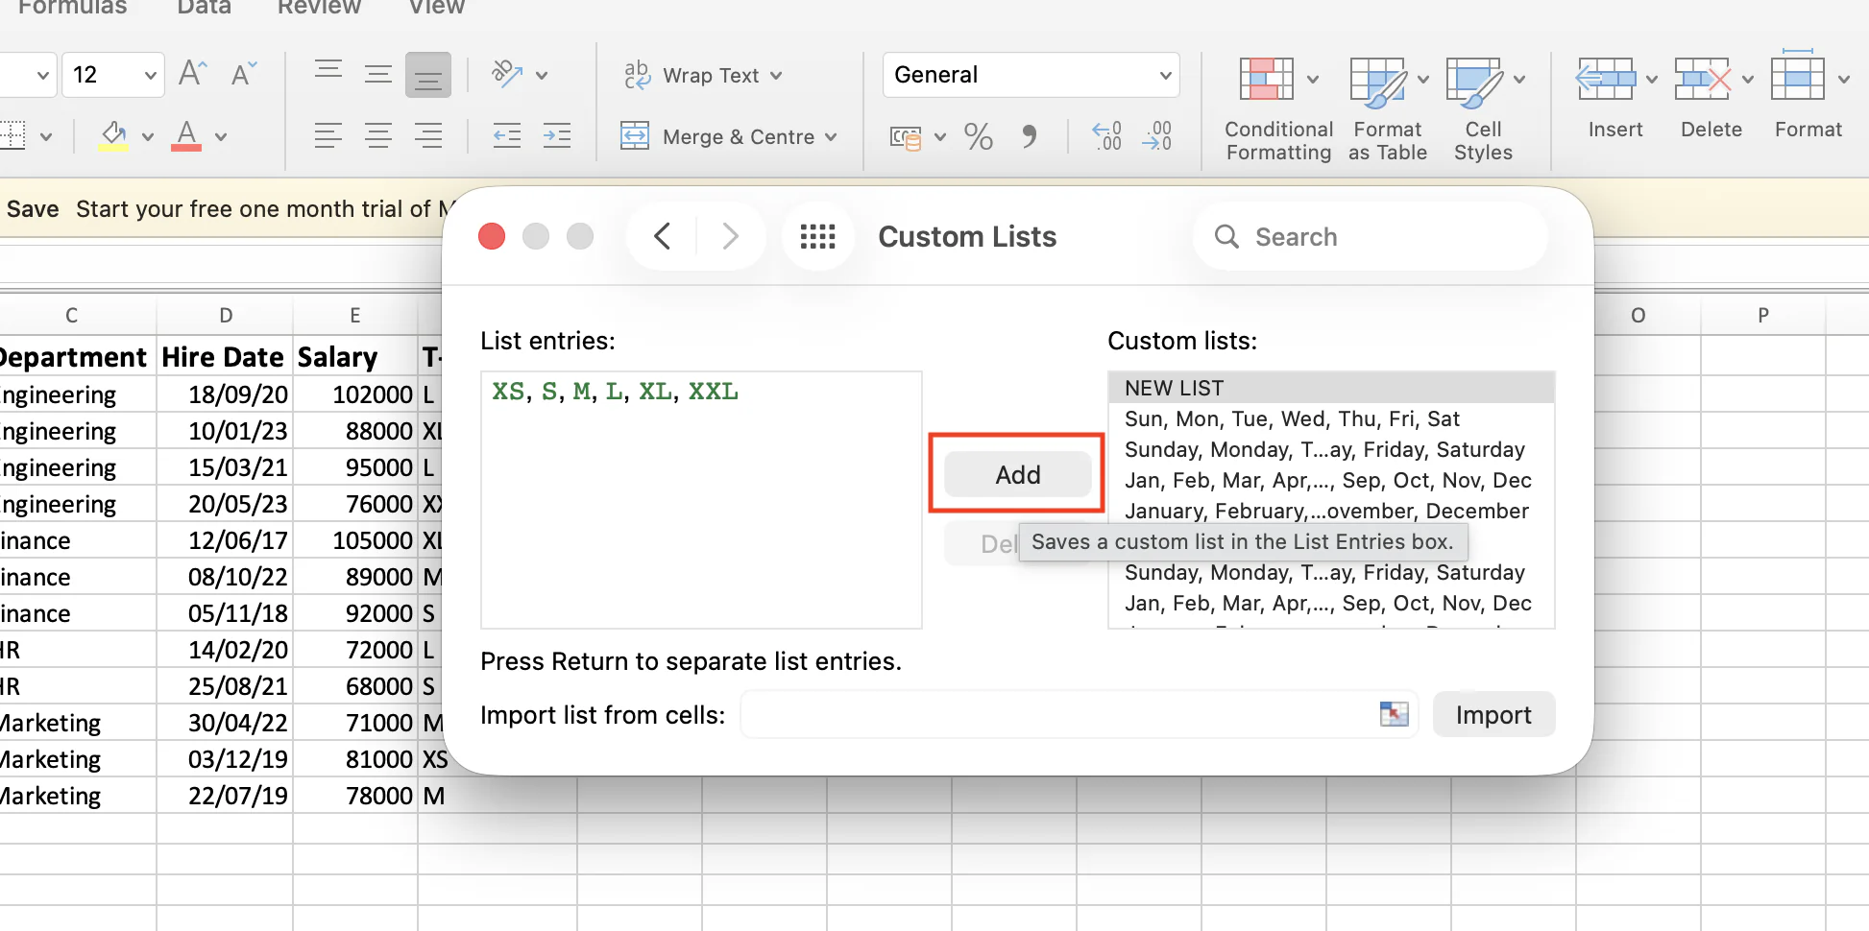Expand Delete cells dropdown arrow
Image resolution: width=1869 pixels, height=931 pixels.
coord(1747,79)
